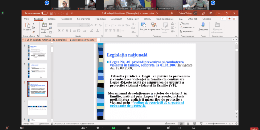Switch to the Вставка ribbon tab
The width and height of the screenshot is (260, 130).
pyautogui.click(x=52, y=19)
